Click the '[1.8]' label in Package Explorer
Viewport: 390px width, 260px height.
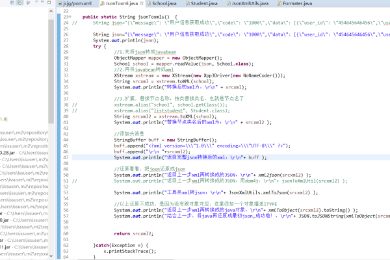(x=4, y=119)
